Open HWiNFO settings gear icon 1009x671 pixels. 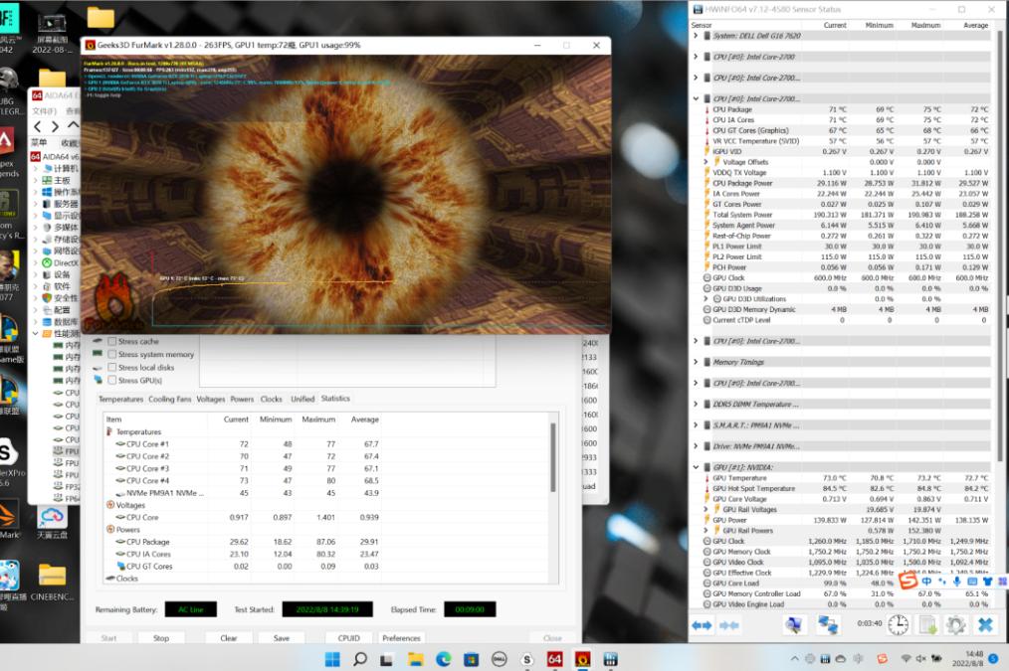pos(955,624)
